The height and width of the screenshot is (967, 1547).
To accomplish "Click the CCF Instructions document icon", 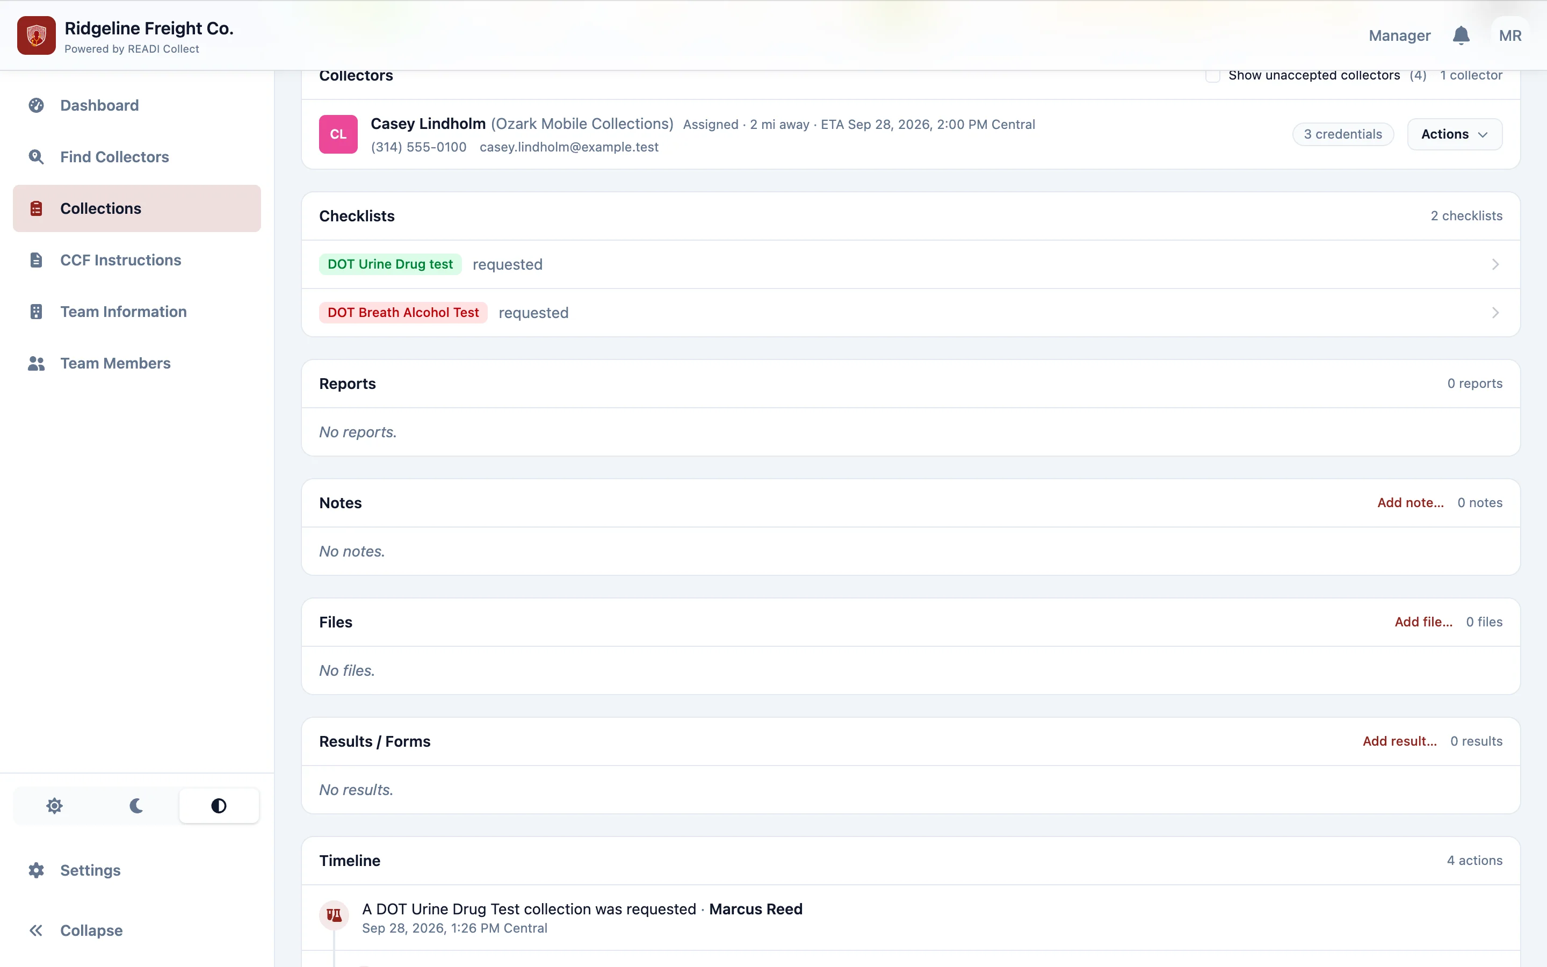I will coord(37,261).
